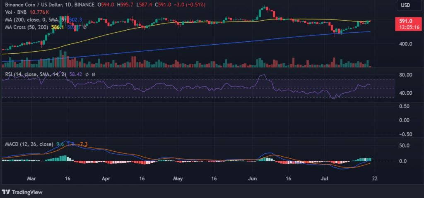
Task: Click the MACD signal value −7.3
Action: tap(82, 144)
